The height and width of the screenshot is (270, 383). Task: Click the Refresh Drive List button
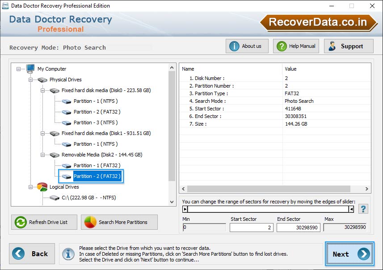(44, 222)
